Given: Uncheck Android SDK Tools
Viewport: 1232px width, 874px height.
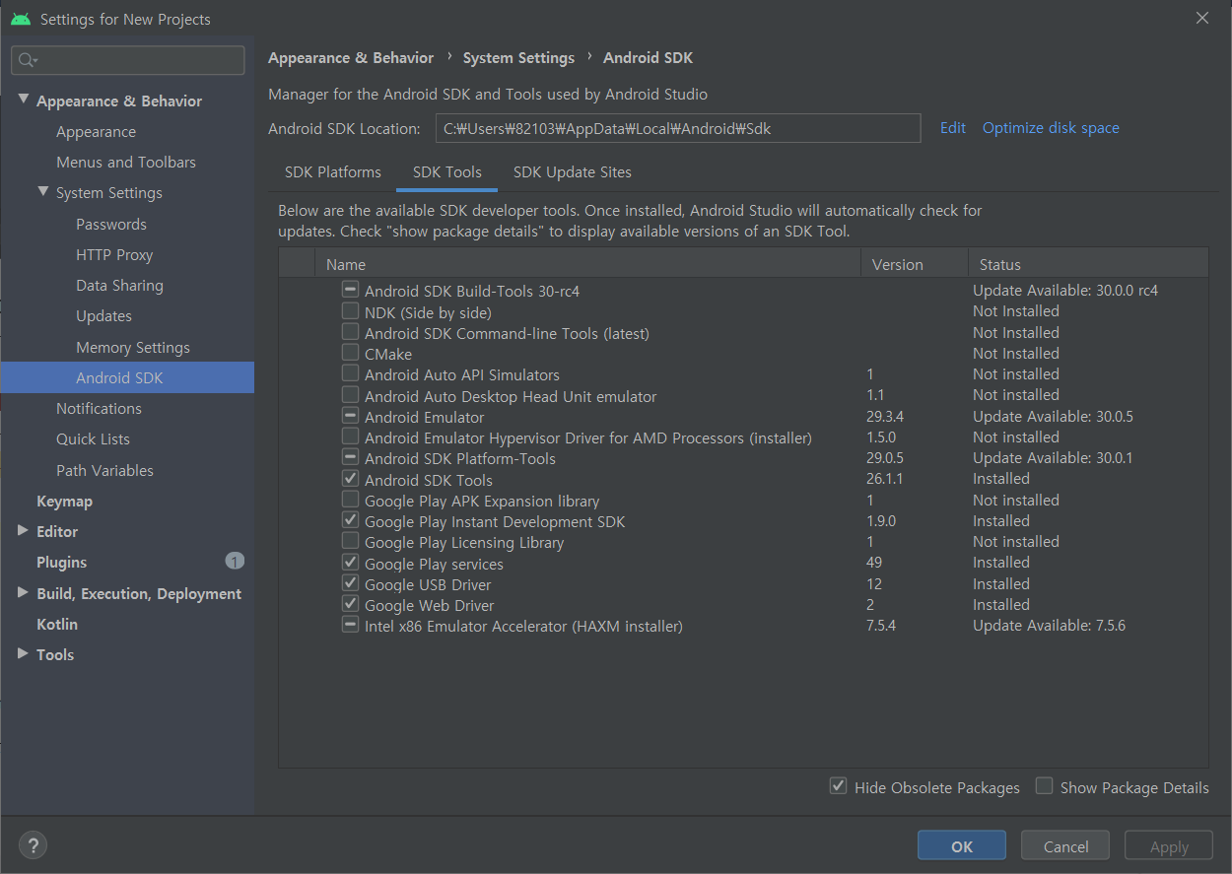Looking at the screenshot, I should (350, 479).
